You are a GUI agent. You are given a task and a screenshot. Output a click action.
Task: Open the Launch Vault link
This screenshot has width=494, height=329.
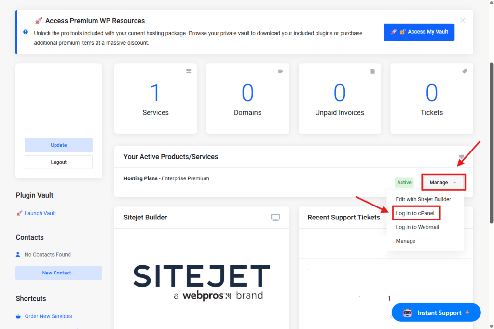point(40,213)
